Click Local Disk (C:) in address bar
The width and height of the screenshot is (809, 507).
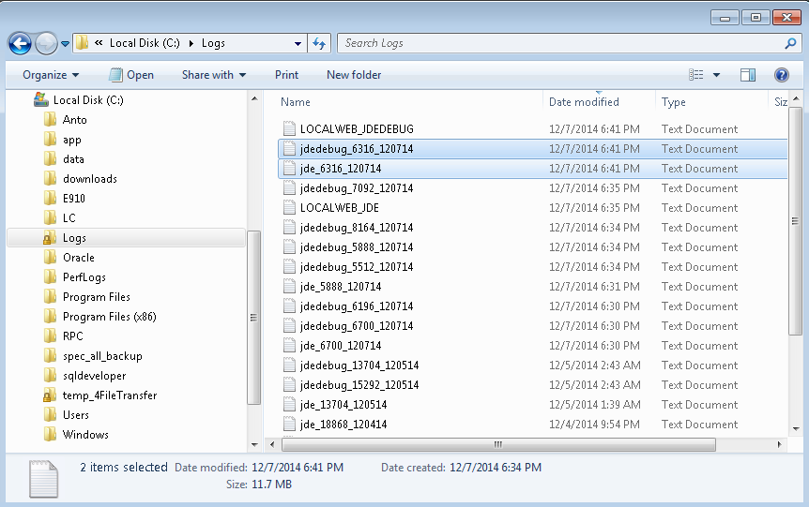pos(145,43)
